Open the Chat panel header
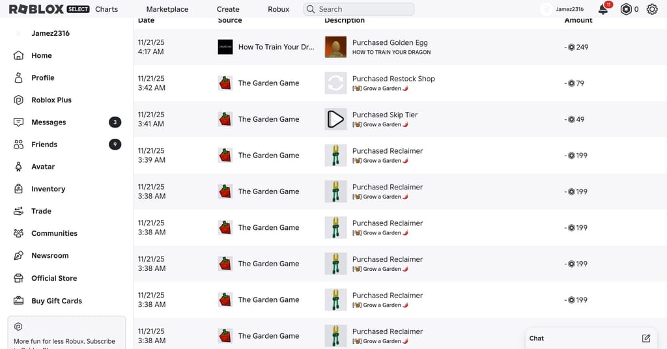This screenshot has height=349, width=667. 591,339
